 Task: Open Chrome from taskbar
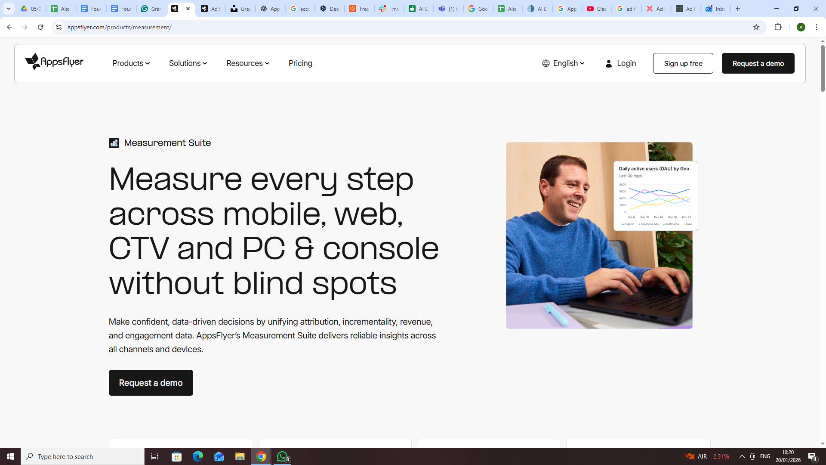pyautogui.click(x=261, y=456)
